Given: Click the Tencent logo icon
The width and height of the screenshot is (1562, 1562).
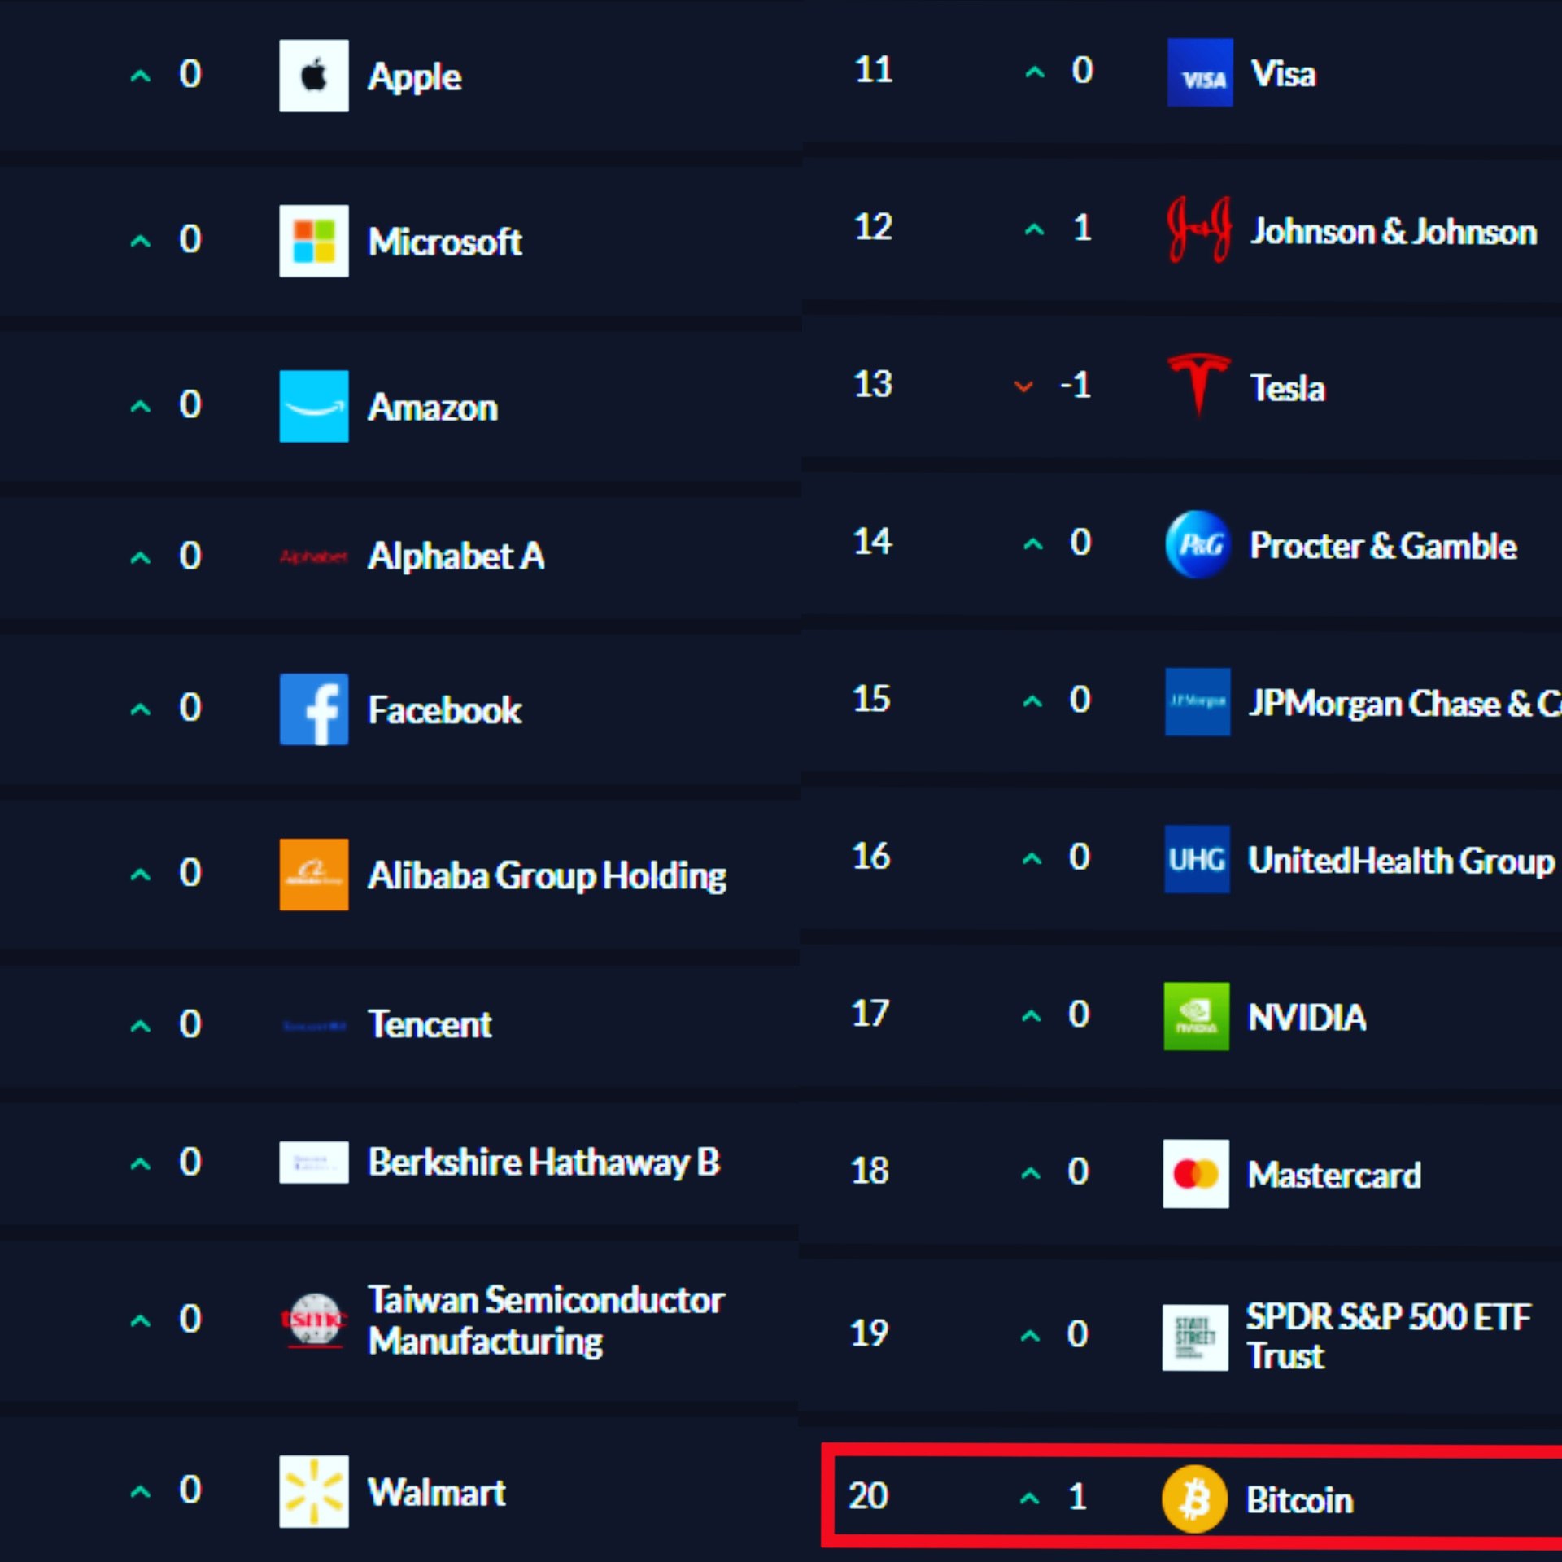Looking at the screenshot, I should [x=313, y=1026].
